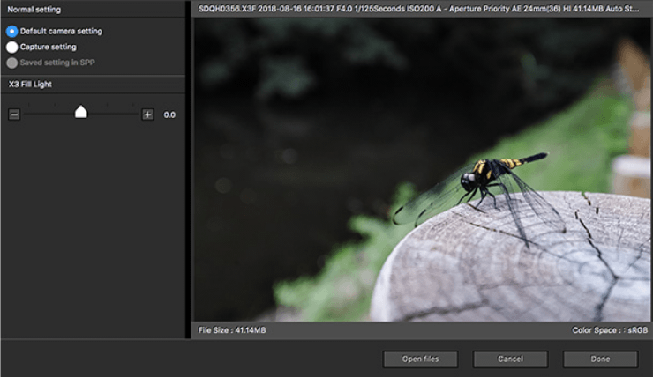This screenshot has height=377, width=653.
Task: Click the fill light slider track right of thumb
Action: pyautogui.click(x=113, y=115)
